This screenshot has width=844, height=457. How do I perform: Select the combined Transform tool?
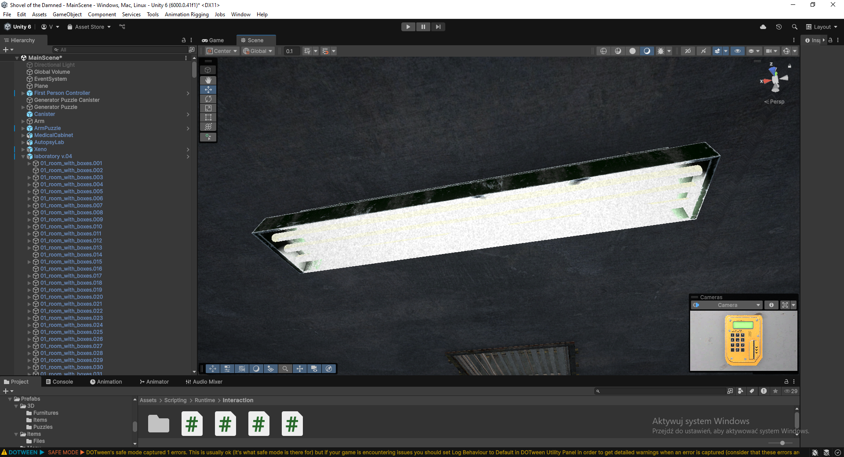[208, 127]
